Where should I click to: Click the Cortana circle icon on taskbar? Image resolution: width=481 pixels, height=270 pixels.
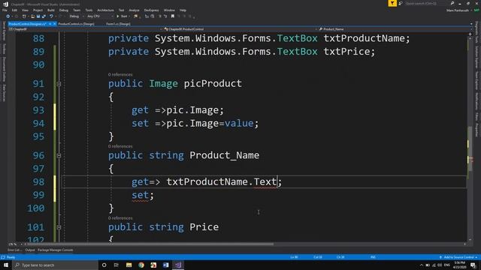(104, 265)
